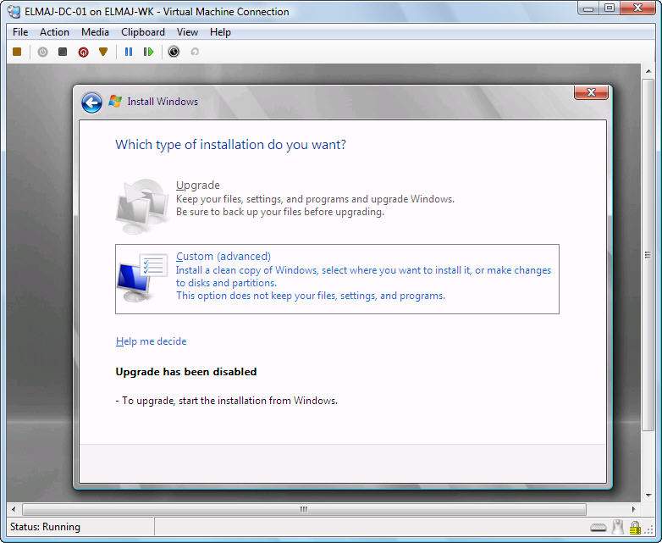
Task: Click the Upgrade computers disc icon
Action: tap(142, 206)
